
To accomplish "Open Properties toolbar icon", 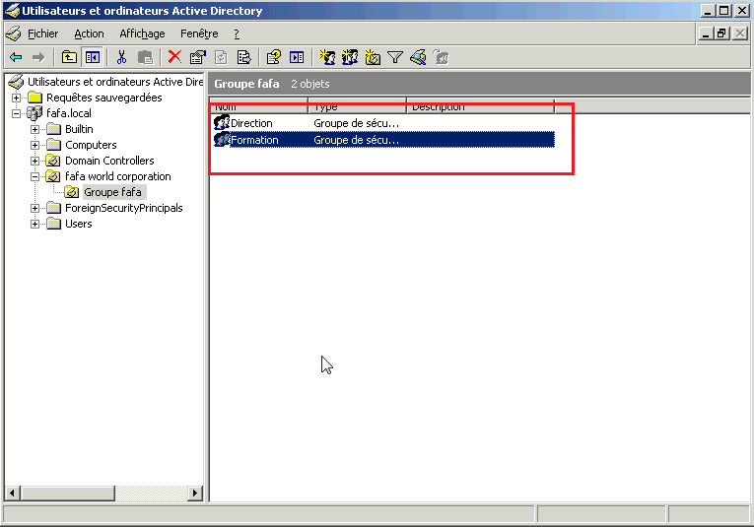I will pos(198,58).
